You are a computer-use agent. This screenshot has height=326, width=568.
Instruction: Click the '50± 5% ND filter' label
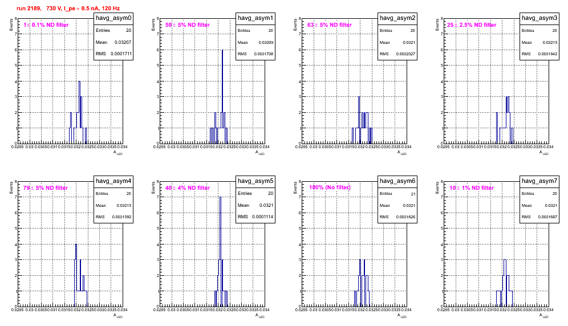188,25
